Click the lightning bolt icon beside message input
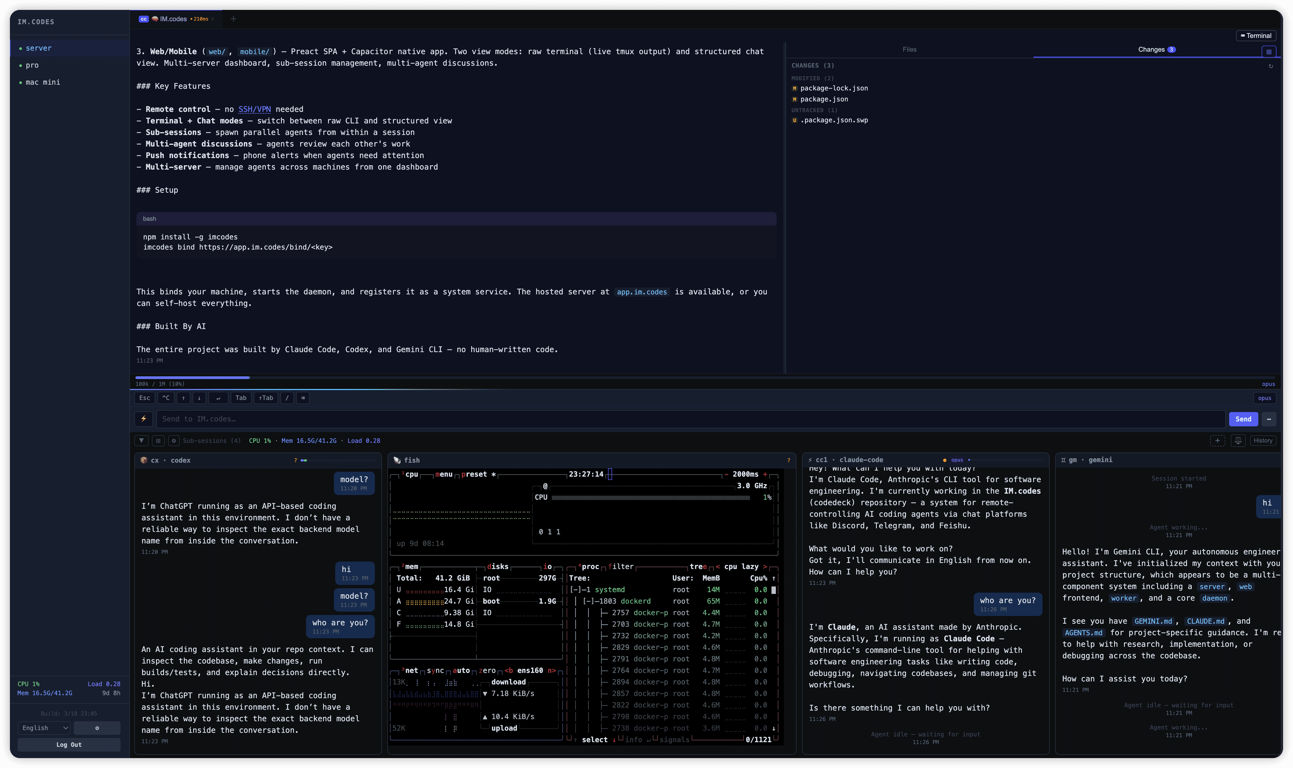 pos(144,419)
